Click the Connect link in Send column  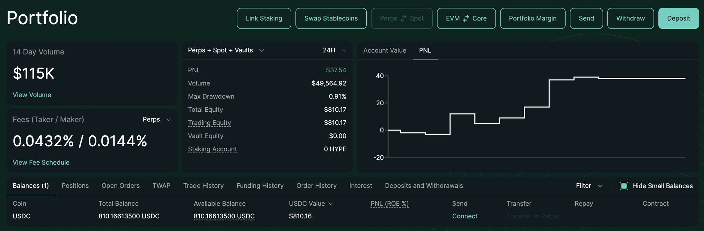coord(465,216)
